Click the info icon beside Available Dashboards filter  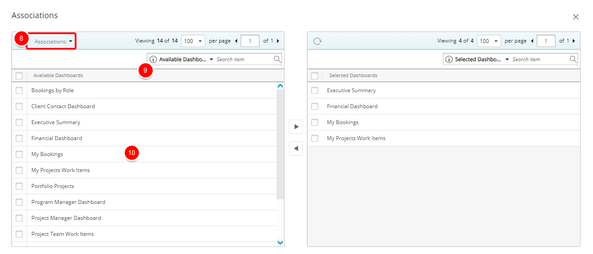[x=153, y=59]
